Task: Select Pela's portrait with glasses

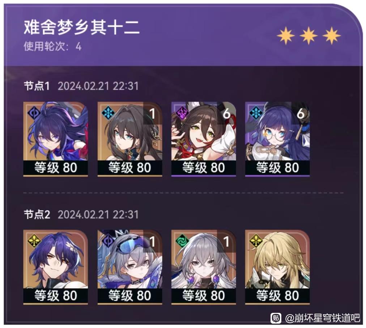Action: (277, 139)
